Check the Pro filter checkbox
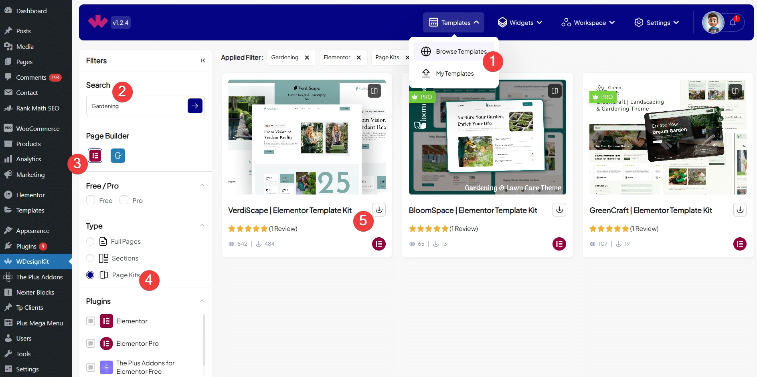This screenshot has height=377, width=757. coord(124,200)
